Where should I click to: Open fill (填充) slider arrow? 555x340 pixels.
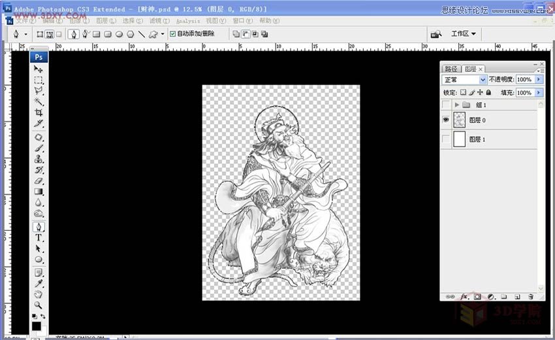coord(539,93)
